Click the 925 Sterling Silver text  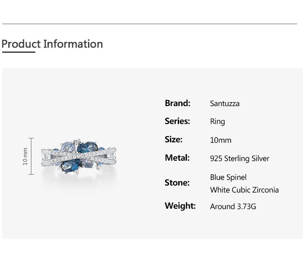click(239, 158)
